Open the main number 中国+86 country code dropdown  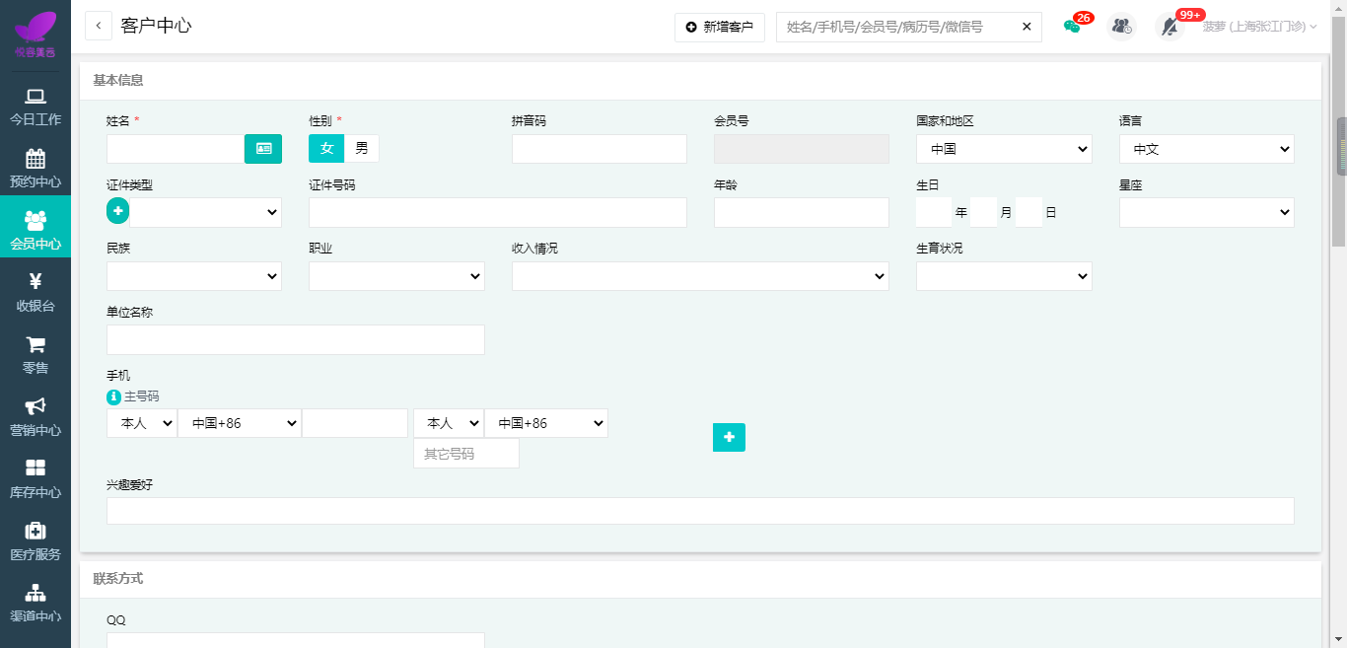click(x=240, y=423)
